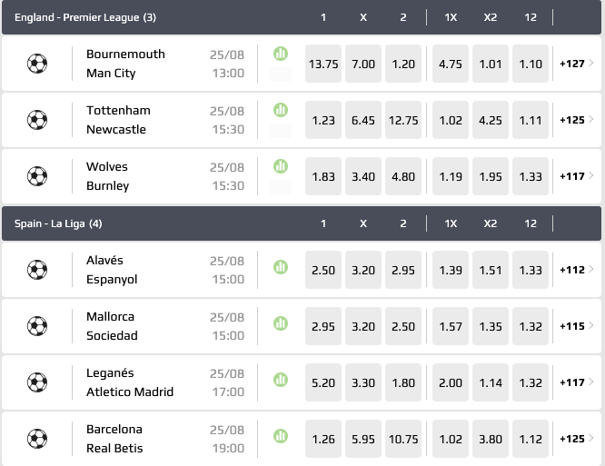Select Man City away win odds 1.20
605x466 pixels.
coord(403,64)
